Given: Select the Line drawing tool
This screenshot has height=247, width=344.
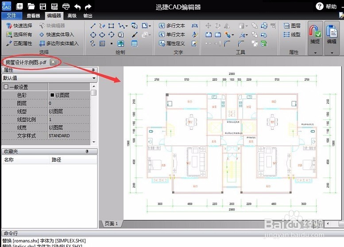Looking at the screenshot, I should [x=93, y=26].
